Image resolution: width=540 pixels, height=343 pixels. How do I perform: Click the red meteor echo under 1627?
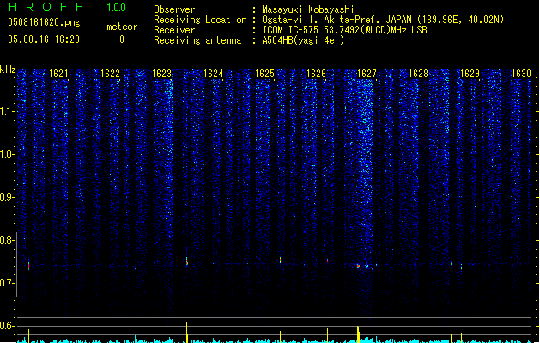coord(358,266)
